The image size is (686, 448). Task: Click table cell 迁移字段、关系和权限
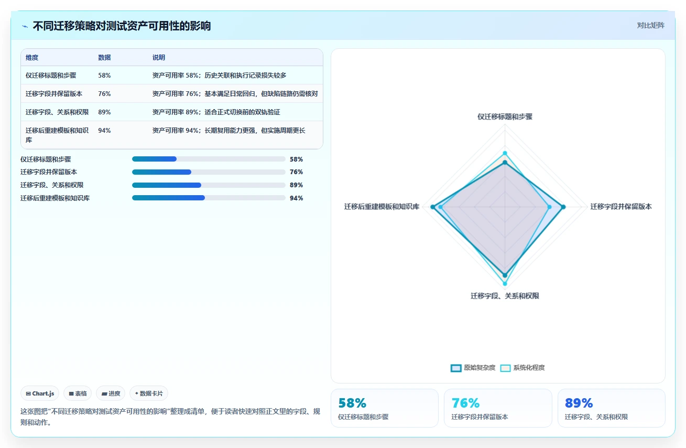coord(57,112)
